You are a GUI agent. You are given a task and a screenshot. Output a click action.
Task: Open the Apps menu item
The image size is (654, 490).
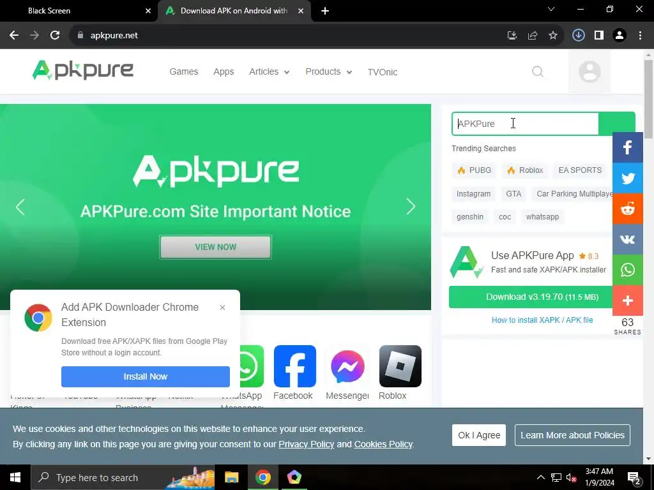(x=224, y=71)
